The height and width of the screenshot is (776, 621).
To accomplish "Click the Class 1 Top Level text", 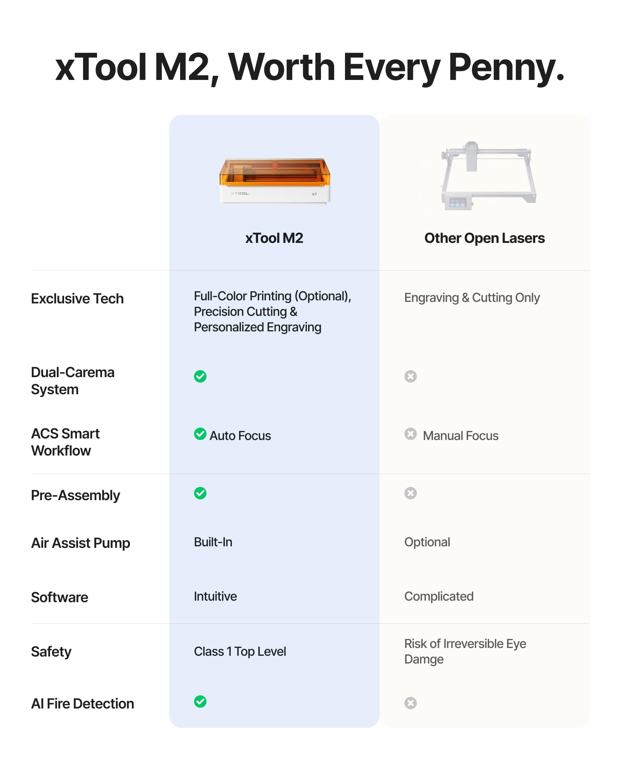I will coord(240,651).
